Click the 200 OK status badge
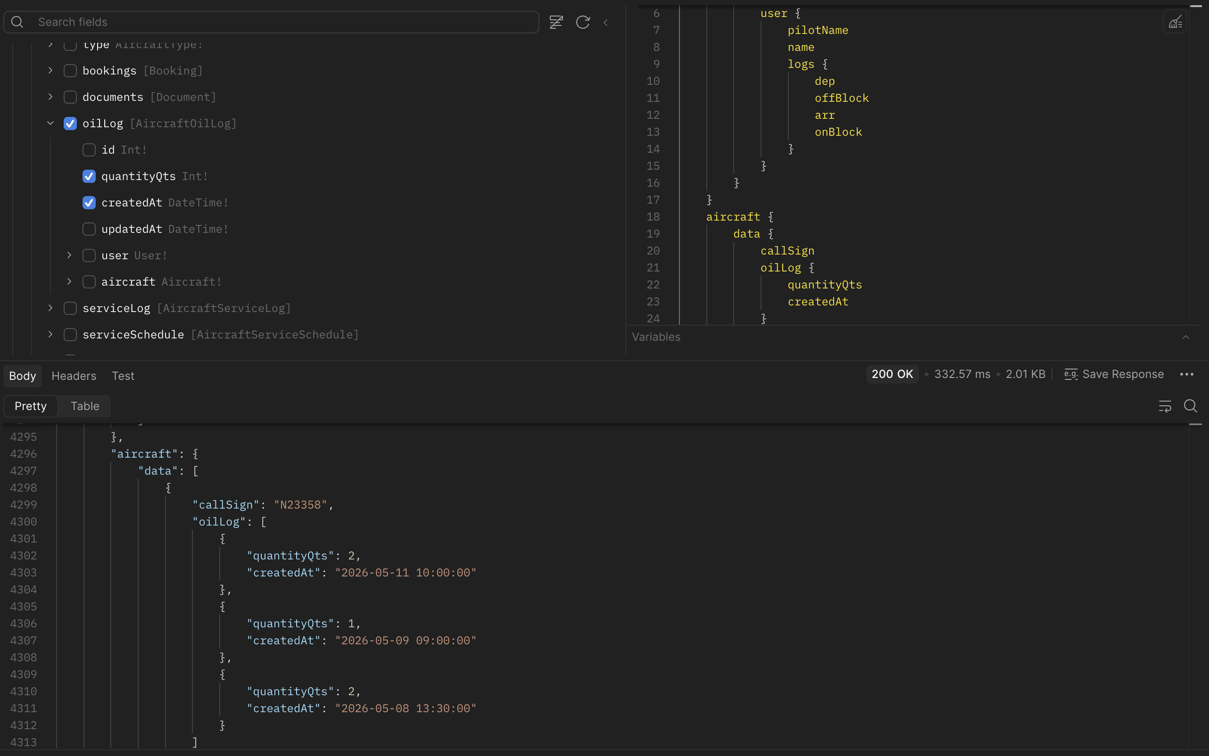 [x=893, y=374]
